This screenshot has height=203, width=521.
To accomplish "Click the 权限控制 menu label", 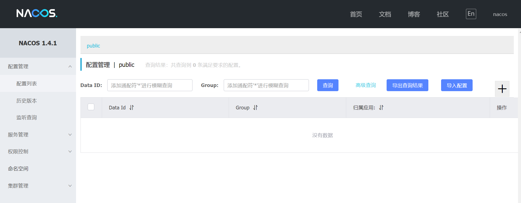I will pos(18,151).
